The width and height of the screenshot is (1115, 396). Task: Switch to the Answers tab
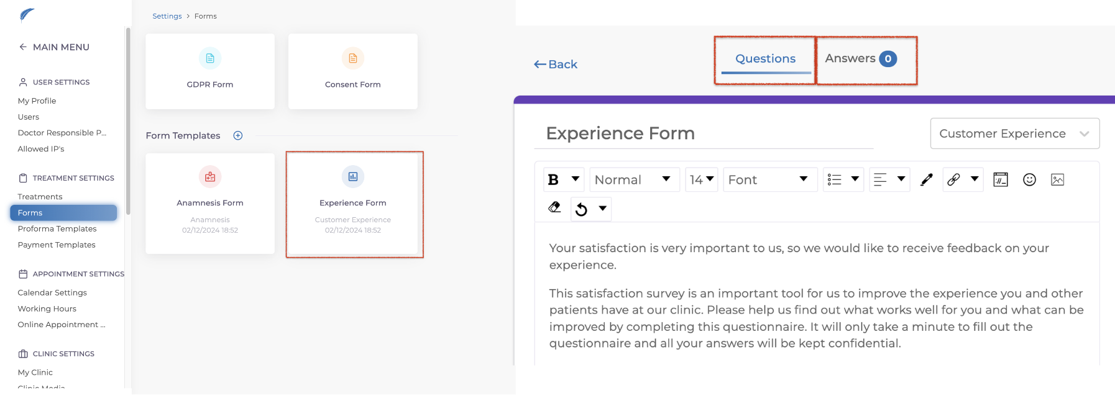coord(861,59)
